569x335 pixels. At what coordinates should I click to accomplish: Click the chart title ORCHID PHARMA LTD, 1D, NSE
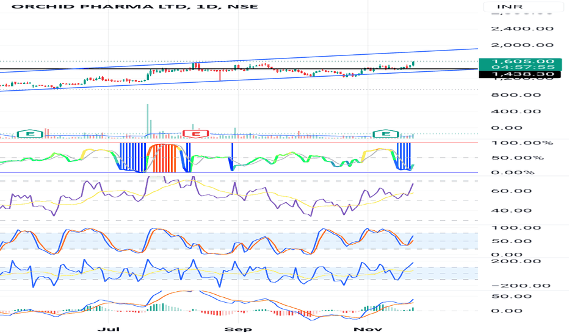(135, 6)
